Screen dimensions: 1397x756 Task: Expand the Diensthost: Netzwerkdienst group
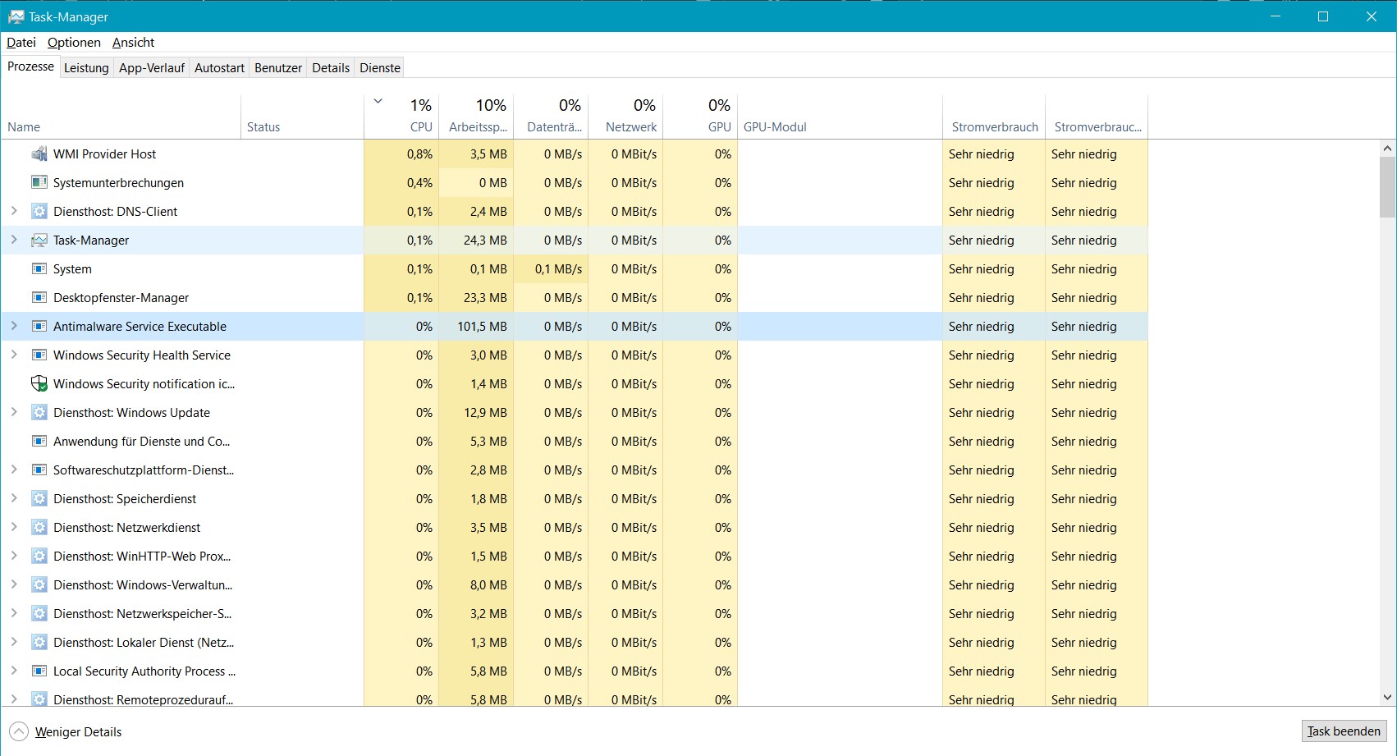click(x=14, y=527)
